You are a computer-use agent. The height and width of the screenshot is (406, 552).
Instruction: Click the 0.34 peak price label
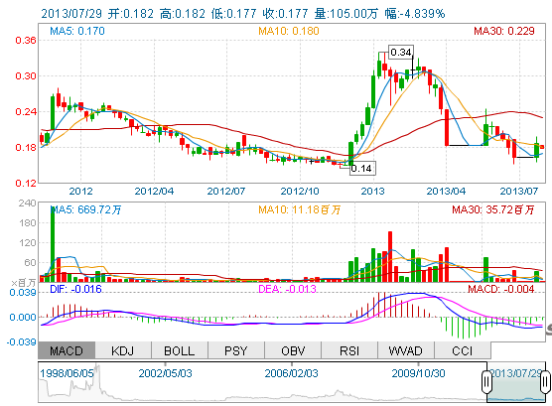(401, 53)
